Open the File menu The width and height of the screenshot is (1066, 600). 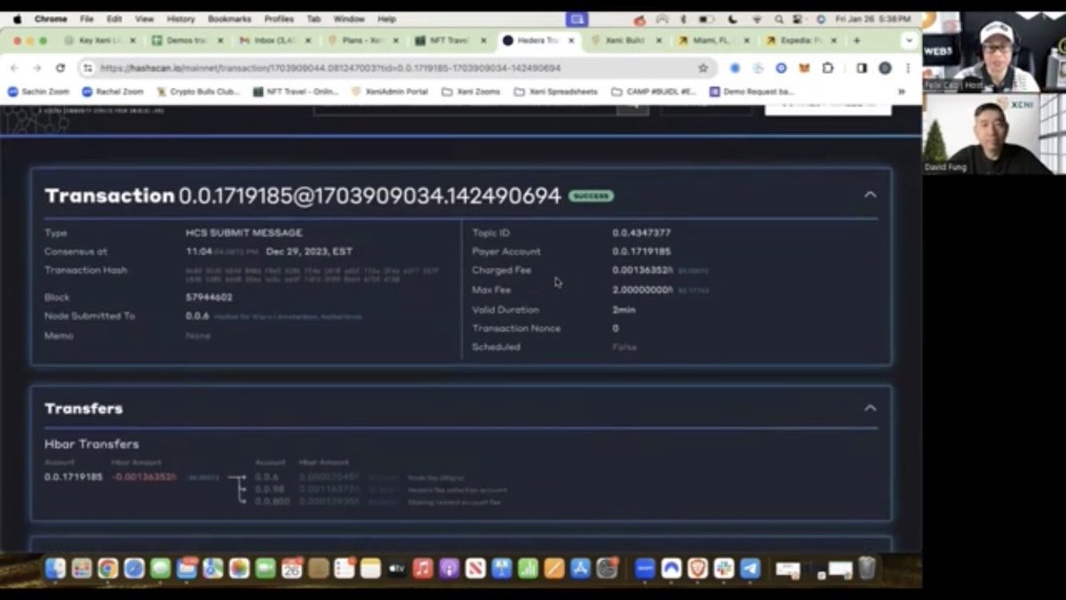pos(86,19)
